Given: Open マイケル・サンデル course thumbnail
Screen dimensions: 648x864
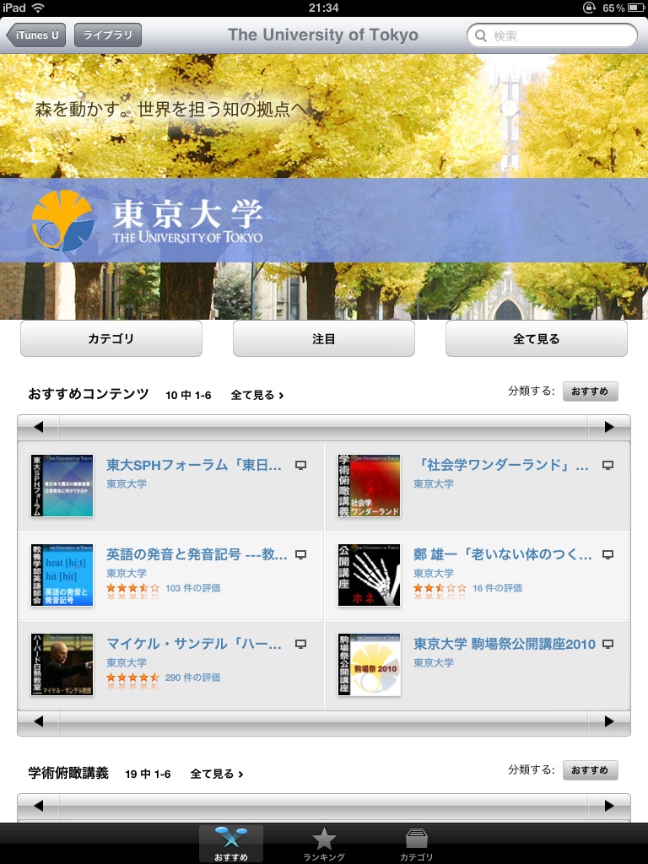Looking at the screenshot, I should tap(62, 665).
